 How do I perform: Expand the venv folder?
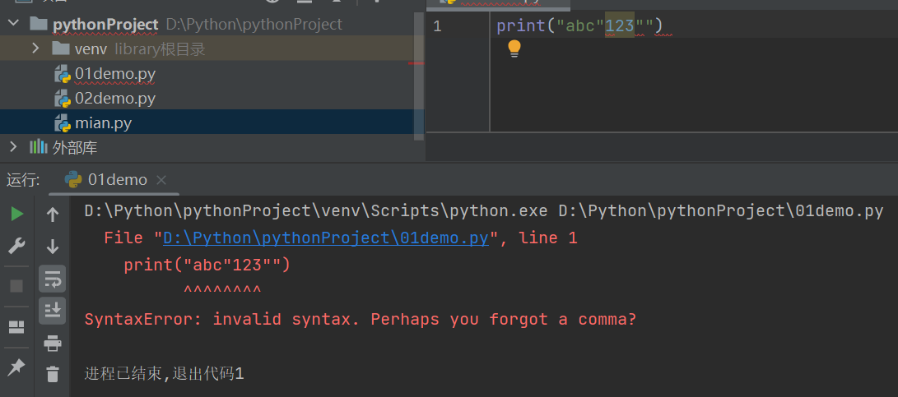(35, 48)
